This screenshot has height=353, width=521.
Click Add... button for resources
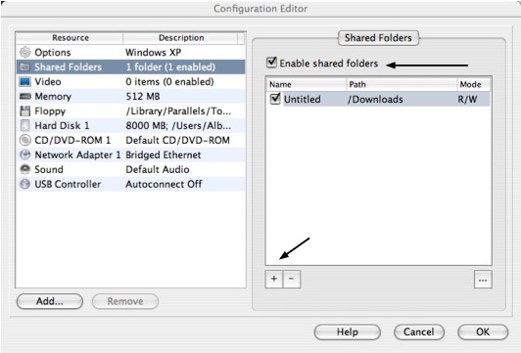point(50,301)
